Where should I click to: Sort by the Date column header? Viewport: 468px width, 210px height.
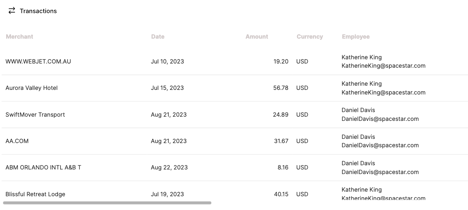pos(158,37)
